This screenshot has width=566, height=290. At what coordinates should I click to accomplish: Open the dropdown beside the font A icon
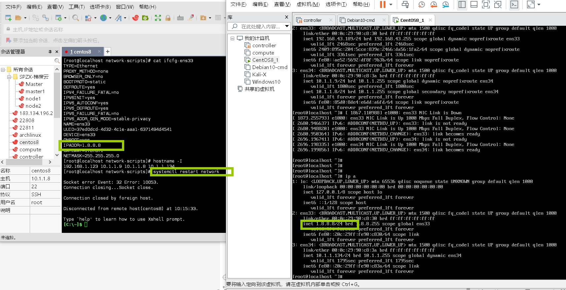coord(125,18)
